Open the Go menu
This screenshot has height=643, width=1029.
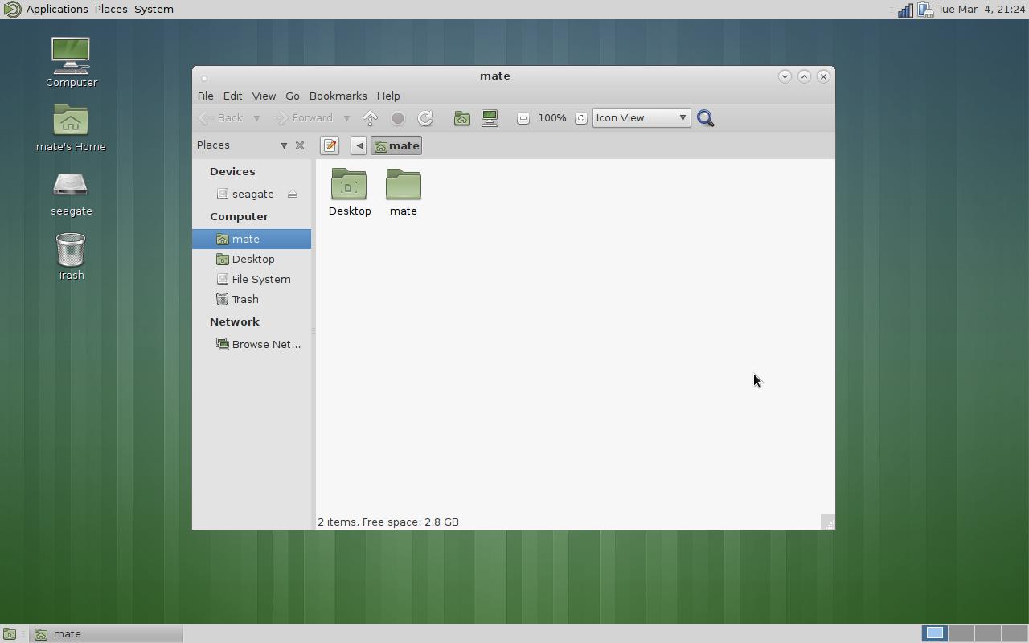point(293,96)
